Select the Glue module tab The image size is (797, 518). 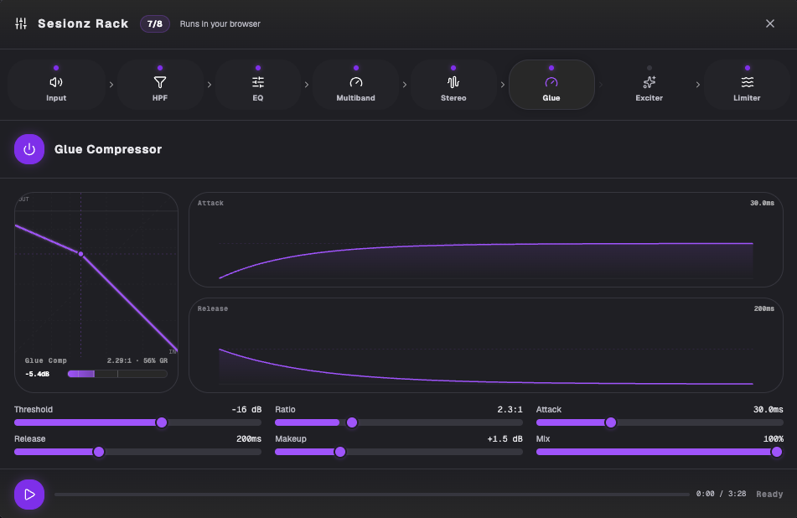pos(551,85)
